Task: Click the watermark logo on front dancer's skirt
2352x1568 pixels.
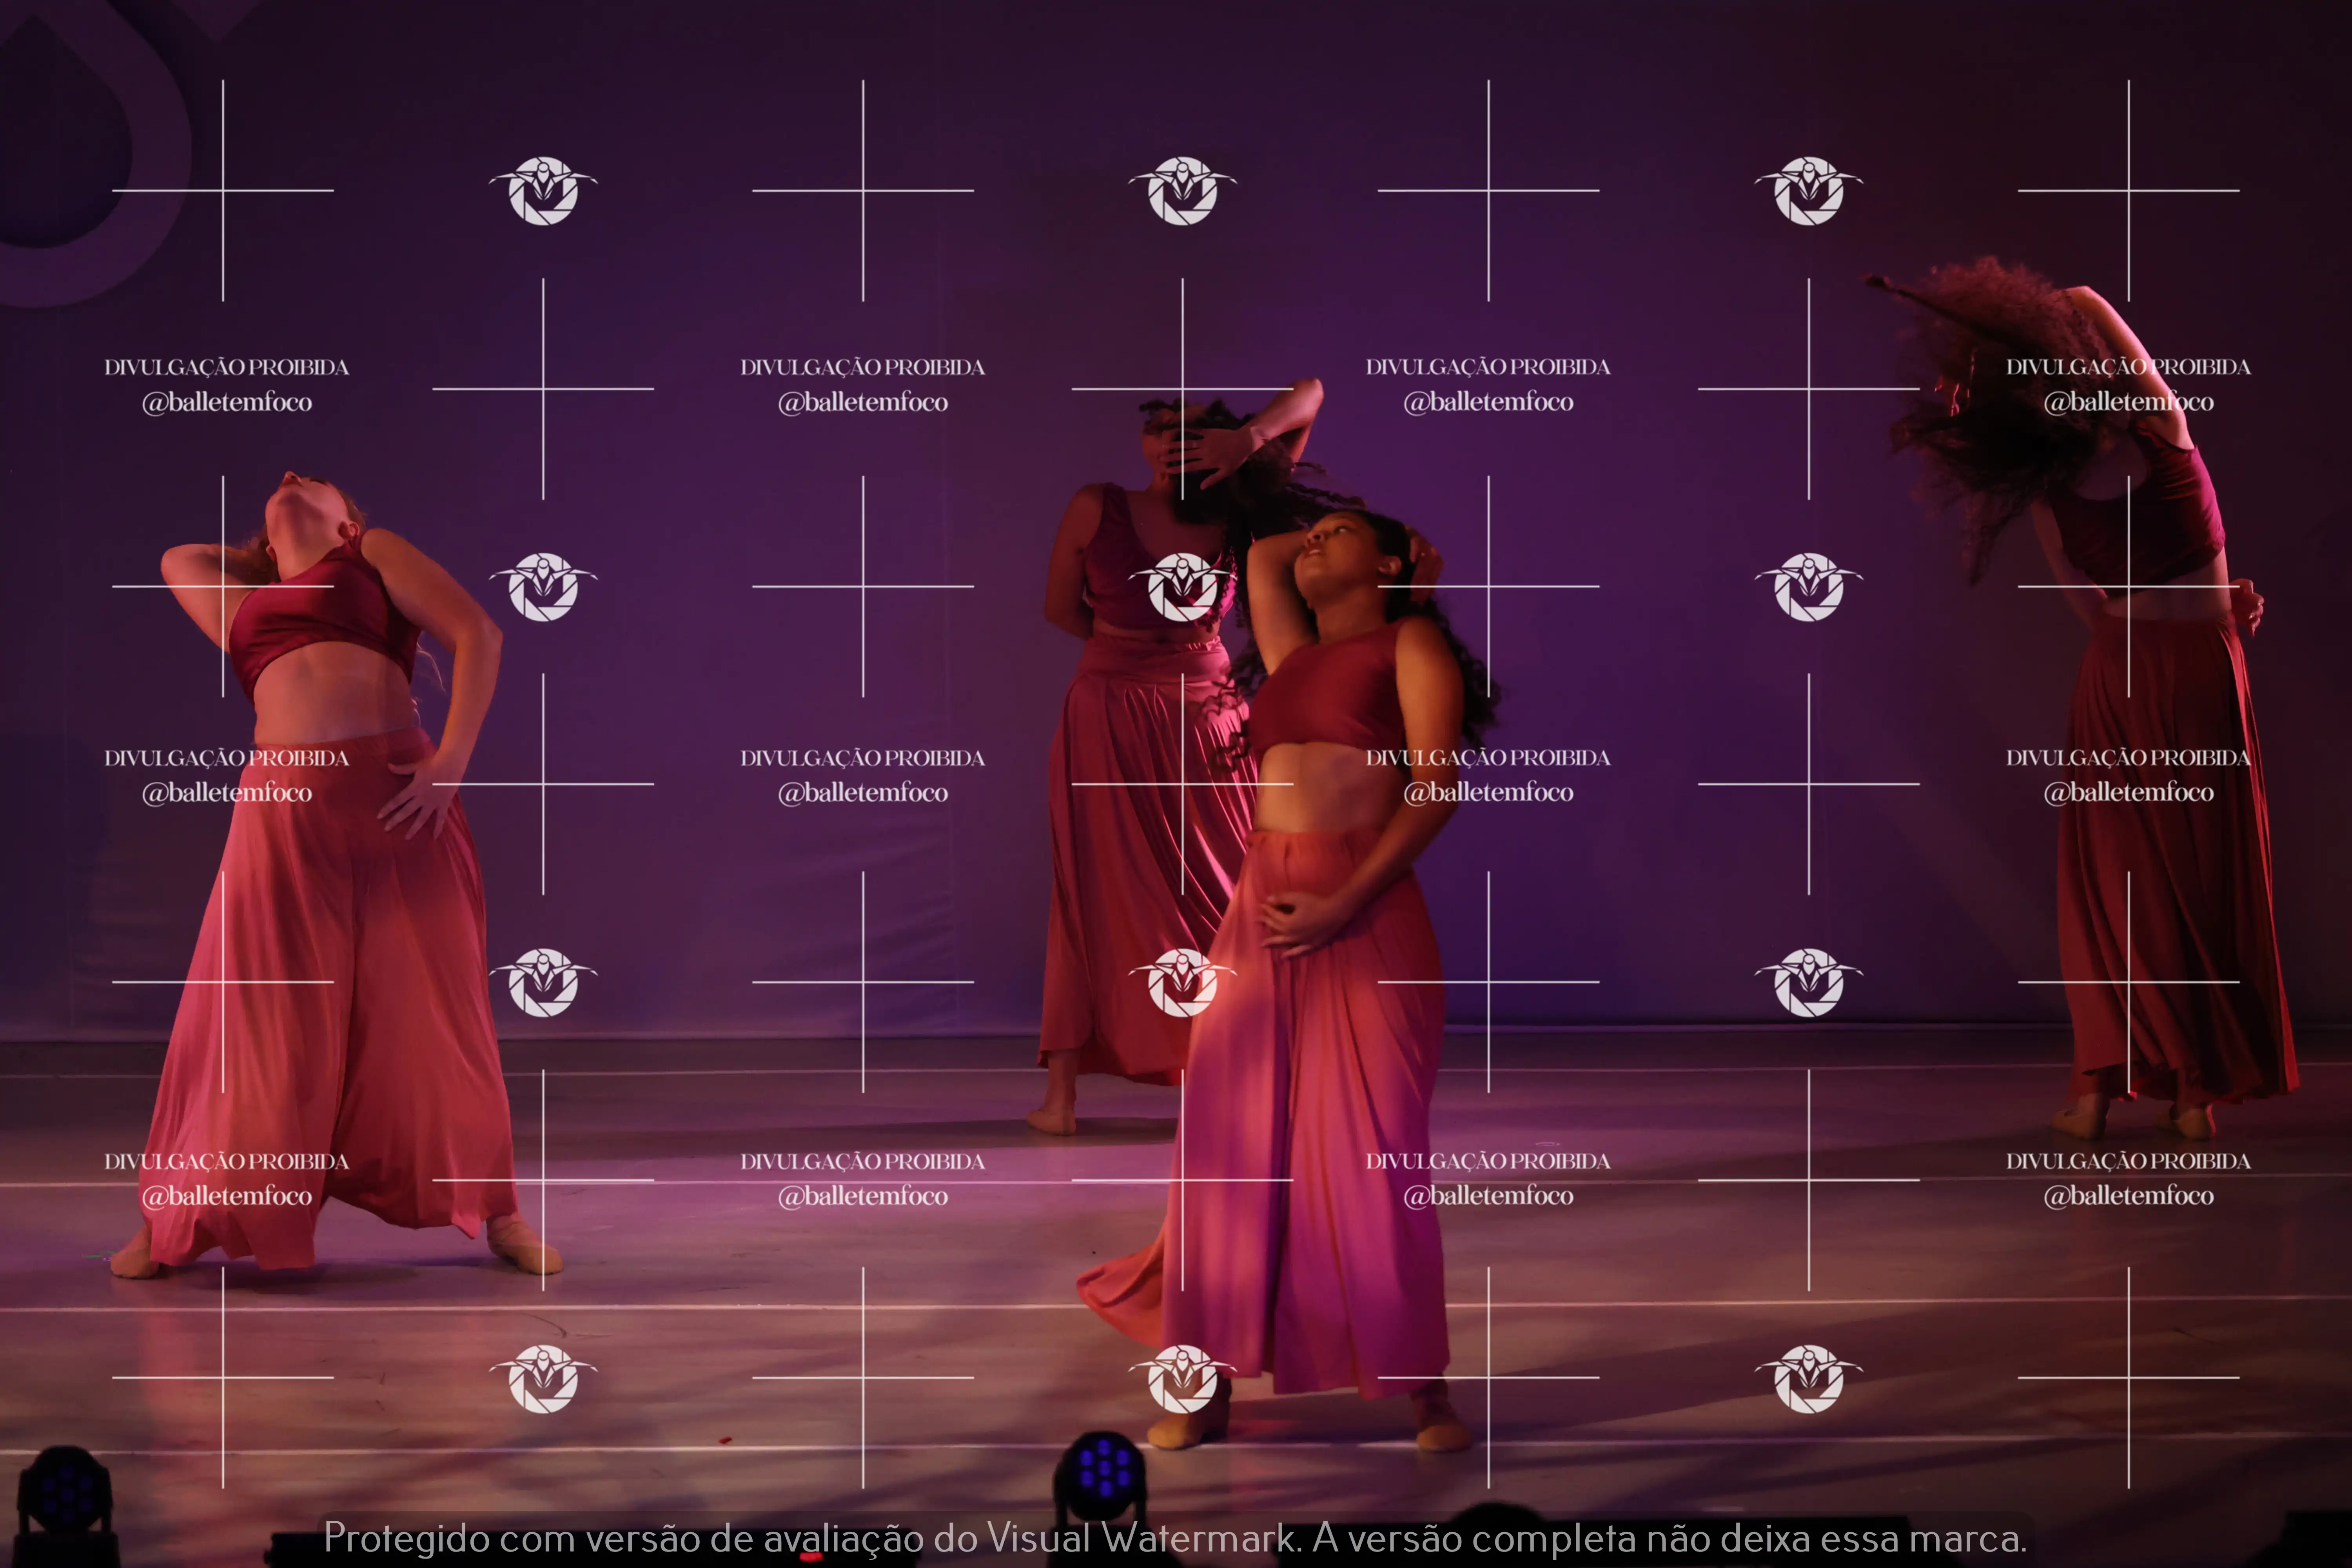Action: (1182, 983)
